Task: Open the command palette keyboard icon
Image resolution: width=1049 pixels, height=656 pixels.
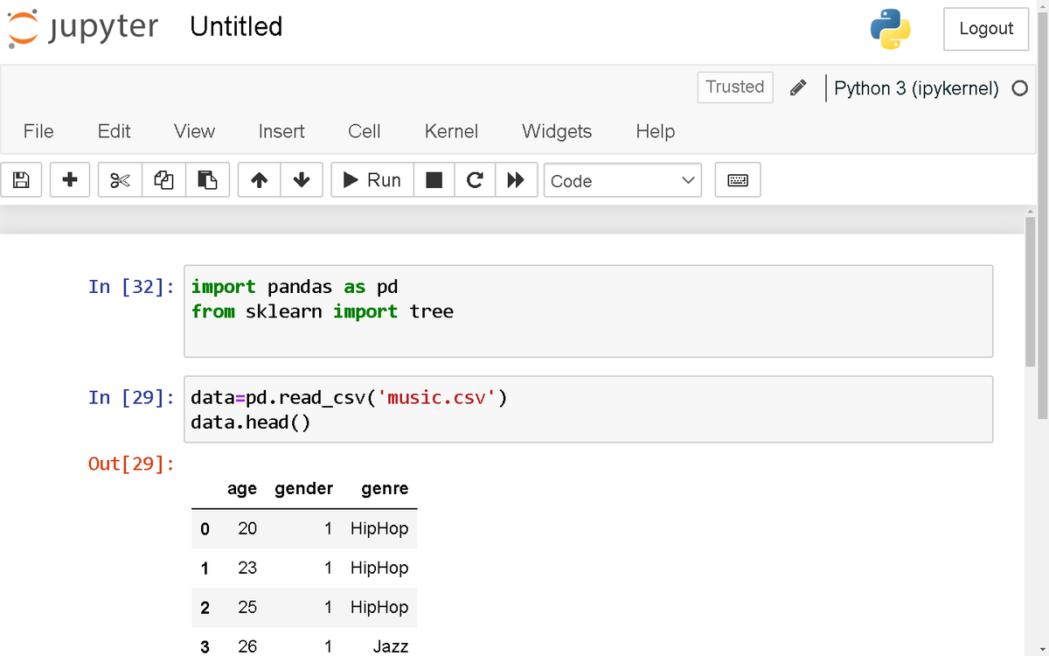Action: point(738,180)
